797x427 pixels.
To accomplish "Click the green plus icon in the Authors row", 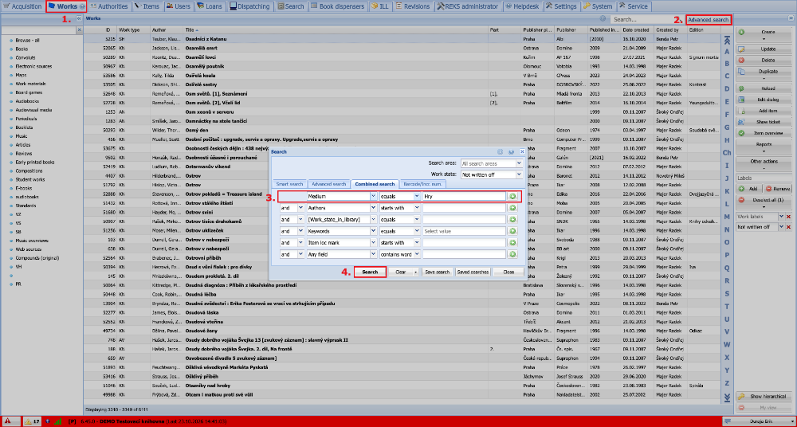I will click(512, 208).
